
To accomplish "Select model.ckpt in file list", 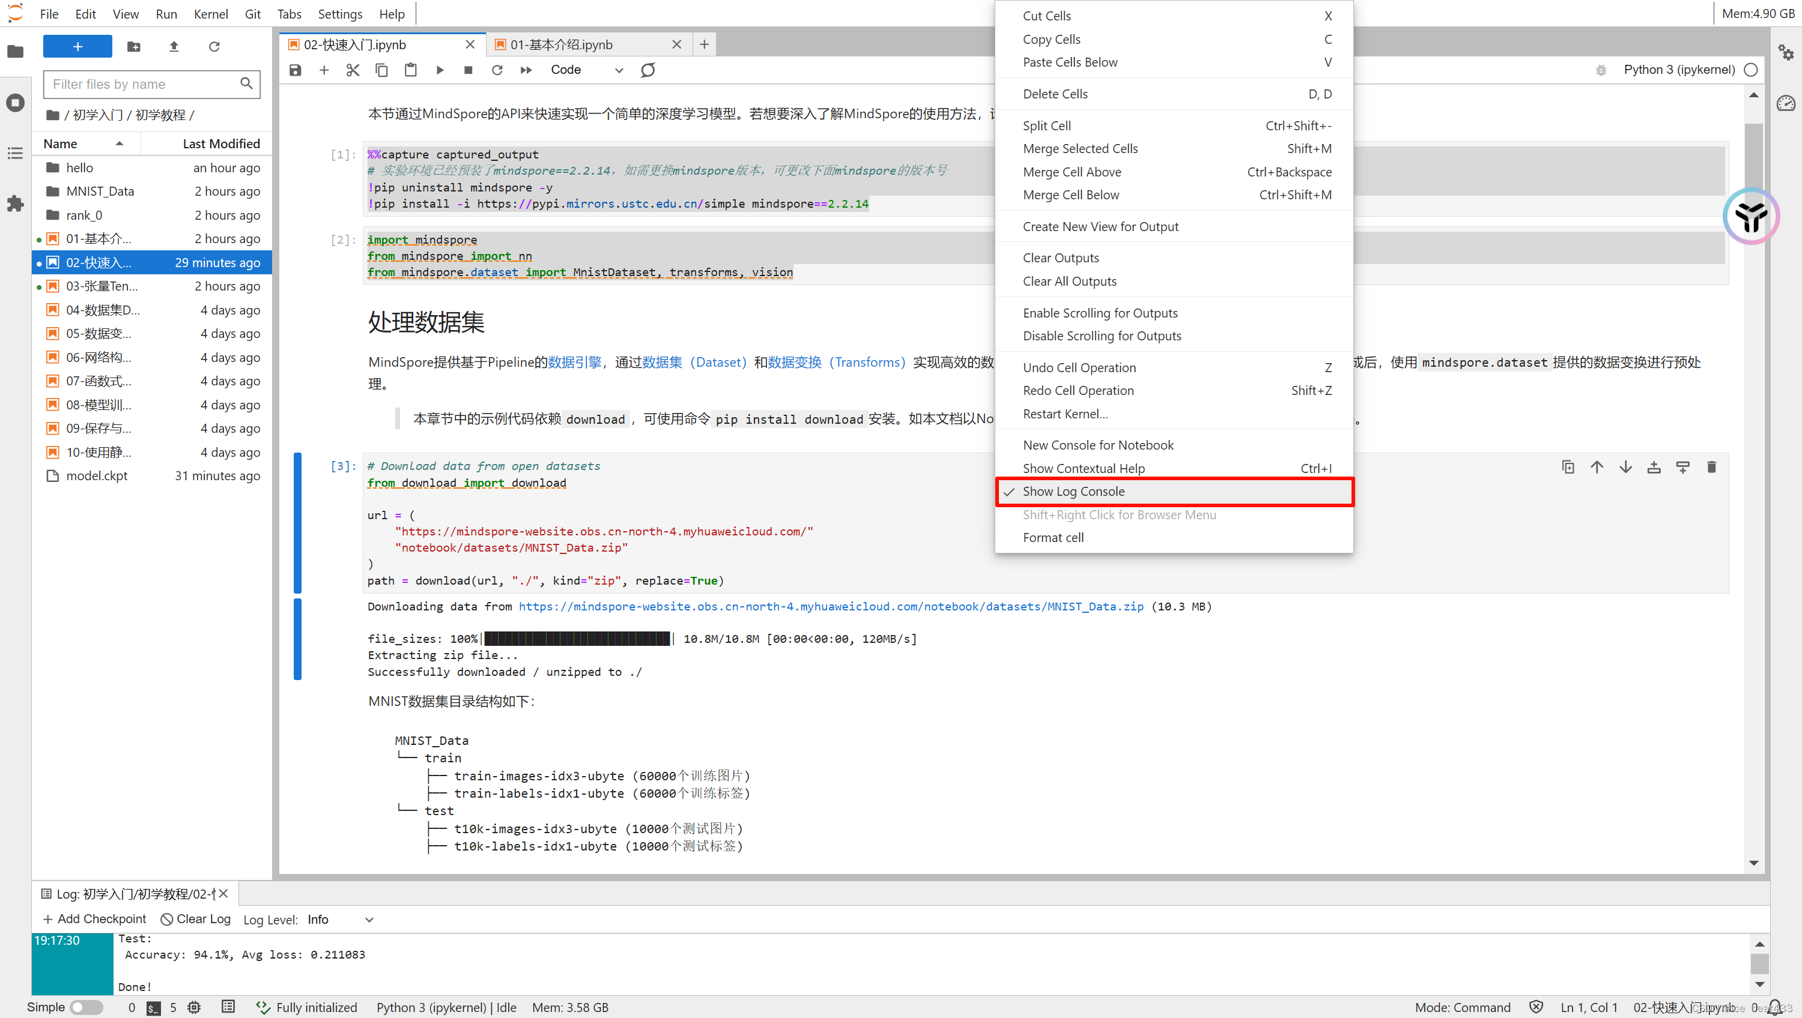I will coord(152,476).
